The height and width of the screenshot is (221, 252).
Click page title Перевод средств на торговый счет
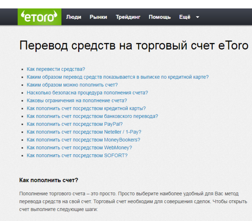[134, 46]
